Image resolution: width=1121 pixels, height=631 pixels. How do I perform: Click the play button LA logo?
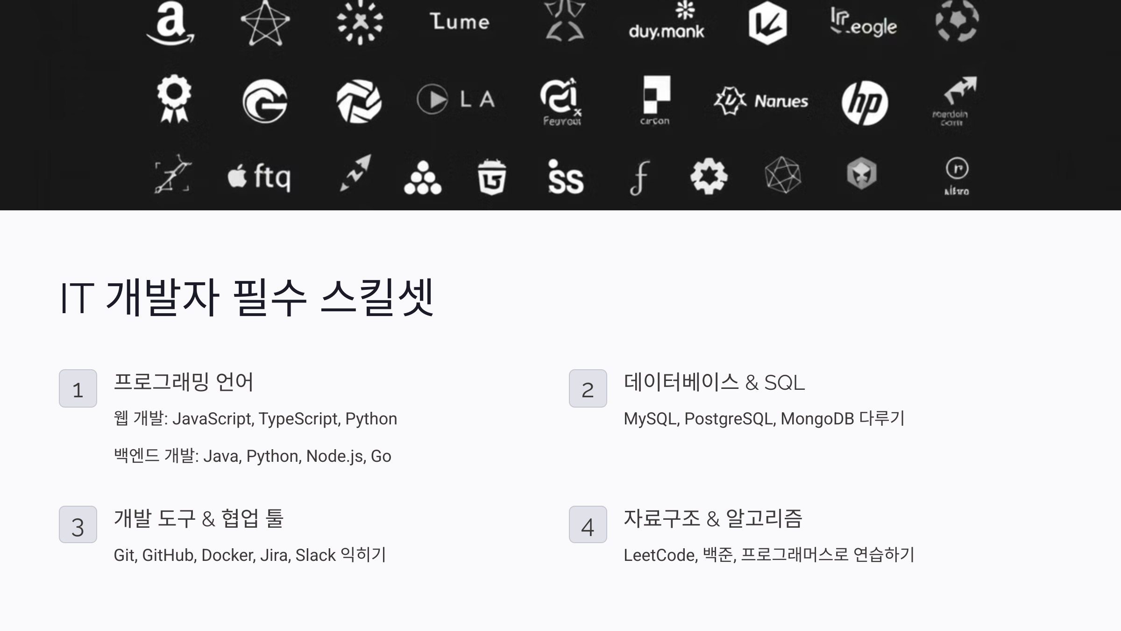(x=456, y=99)
